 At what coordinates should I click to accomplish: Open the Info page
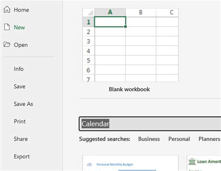point(19,69)
